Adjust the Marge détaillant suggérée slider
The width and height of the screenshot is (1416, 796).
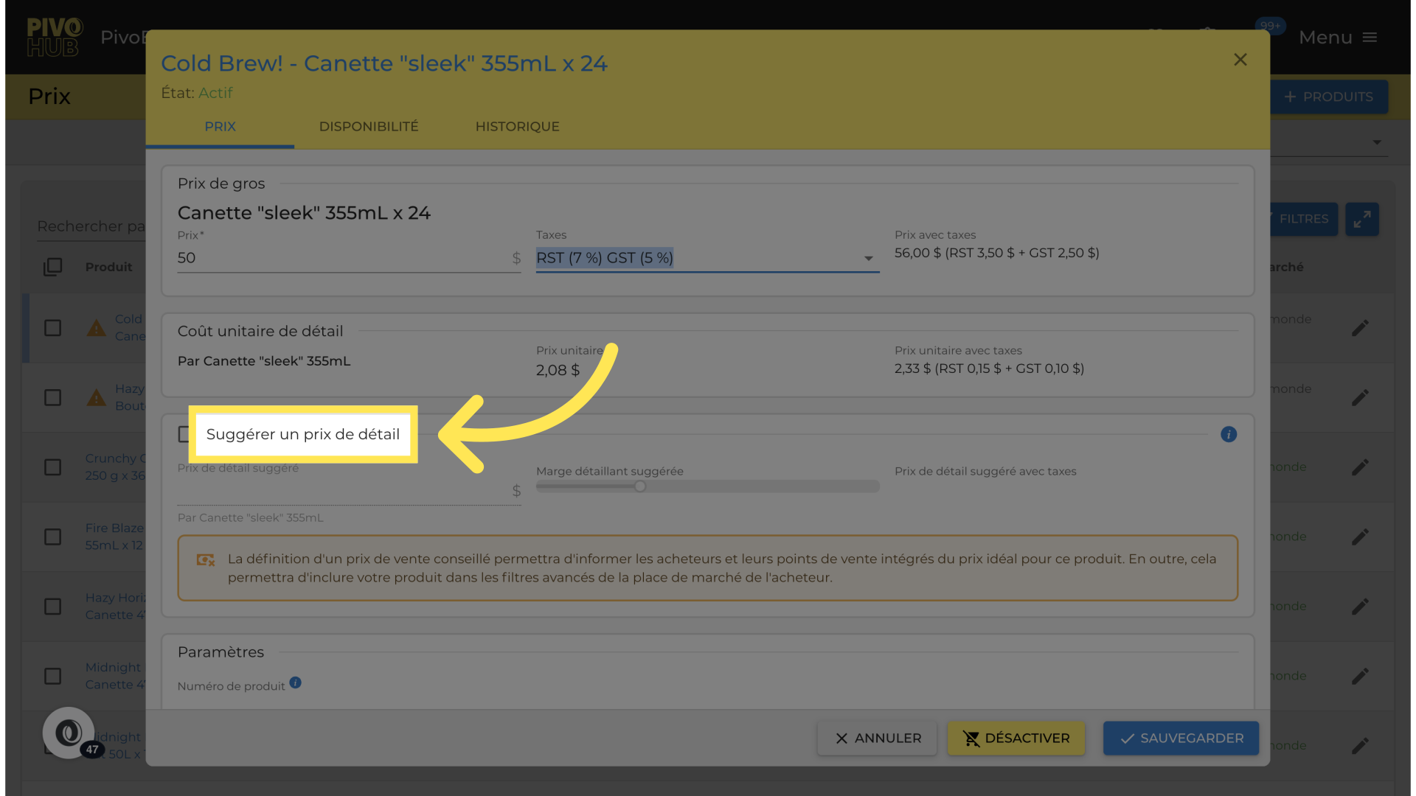click(640, 486)
